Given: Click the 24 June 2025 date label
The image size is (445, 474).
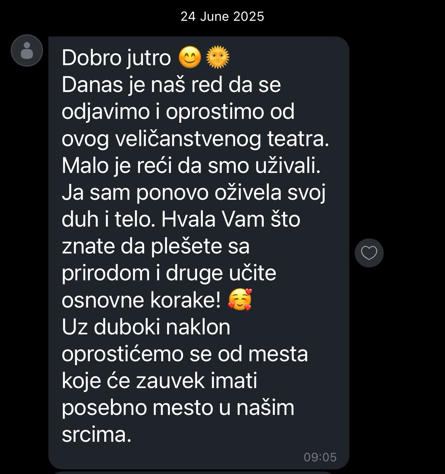Looking at the screenshot, I should point(222,16).
